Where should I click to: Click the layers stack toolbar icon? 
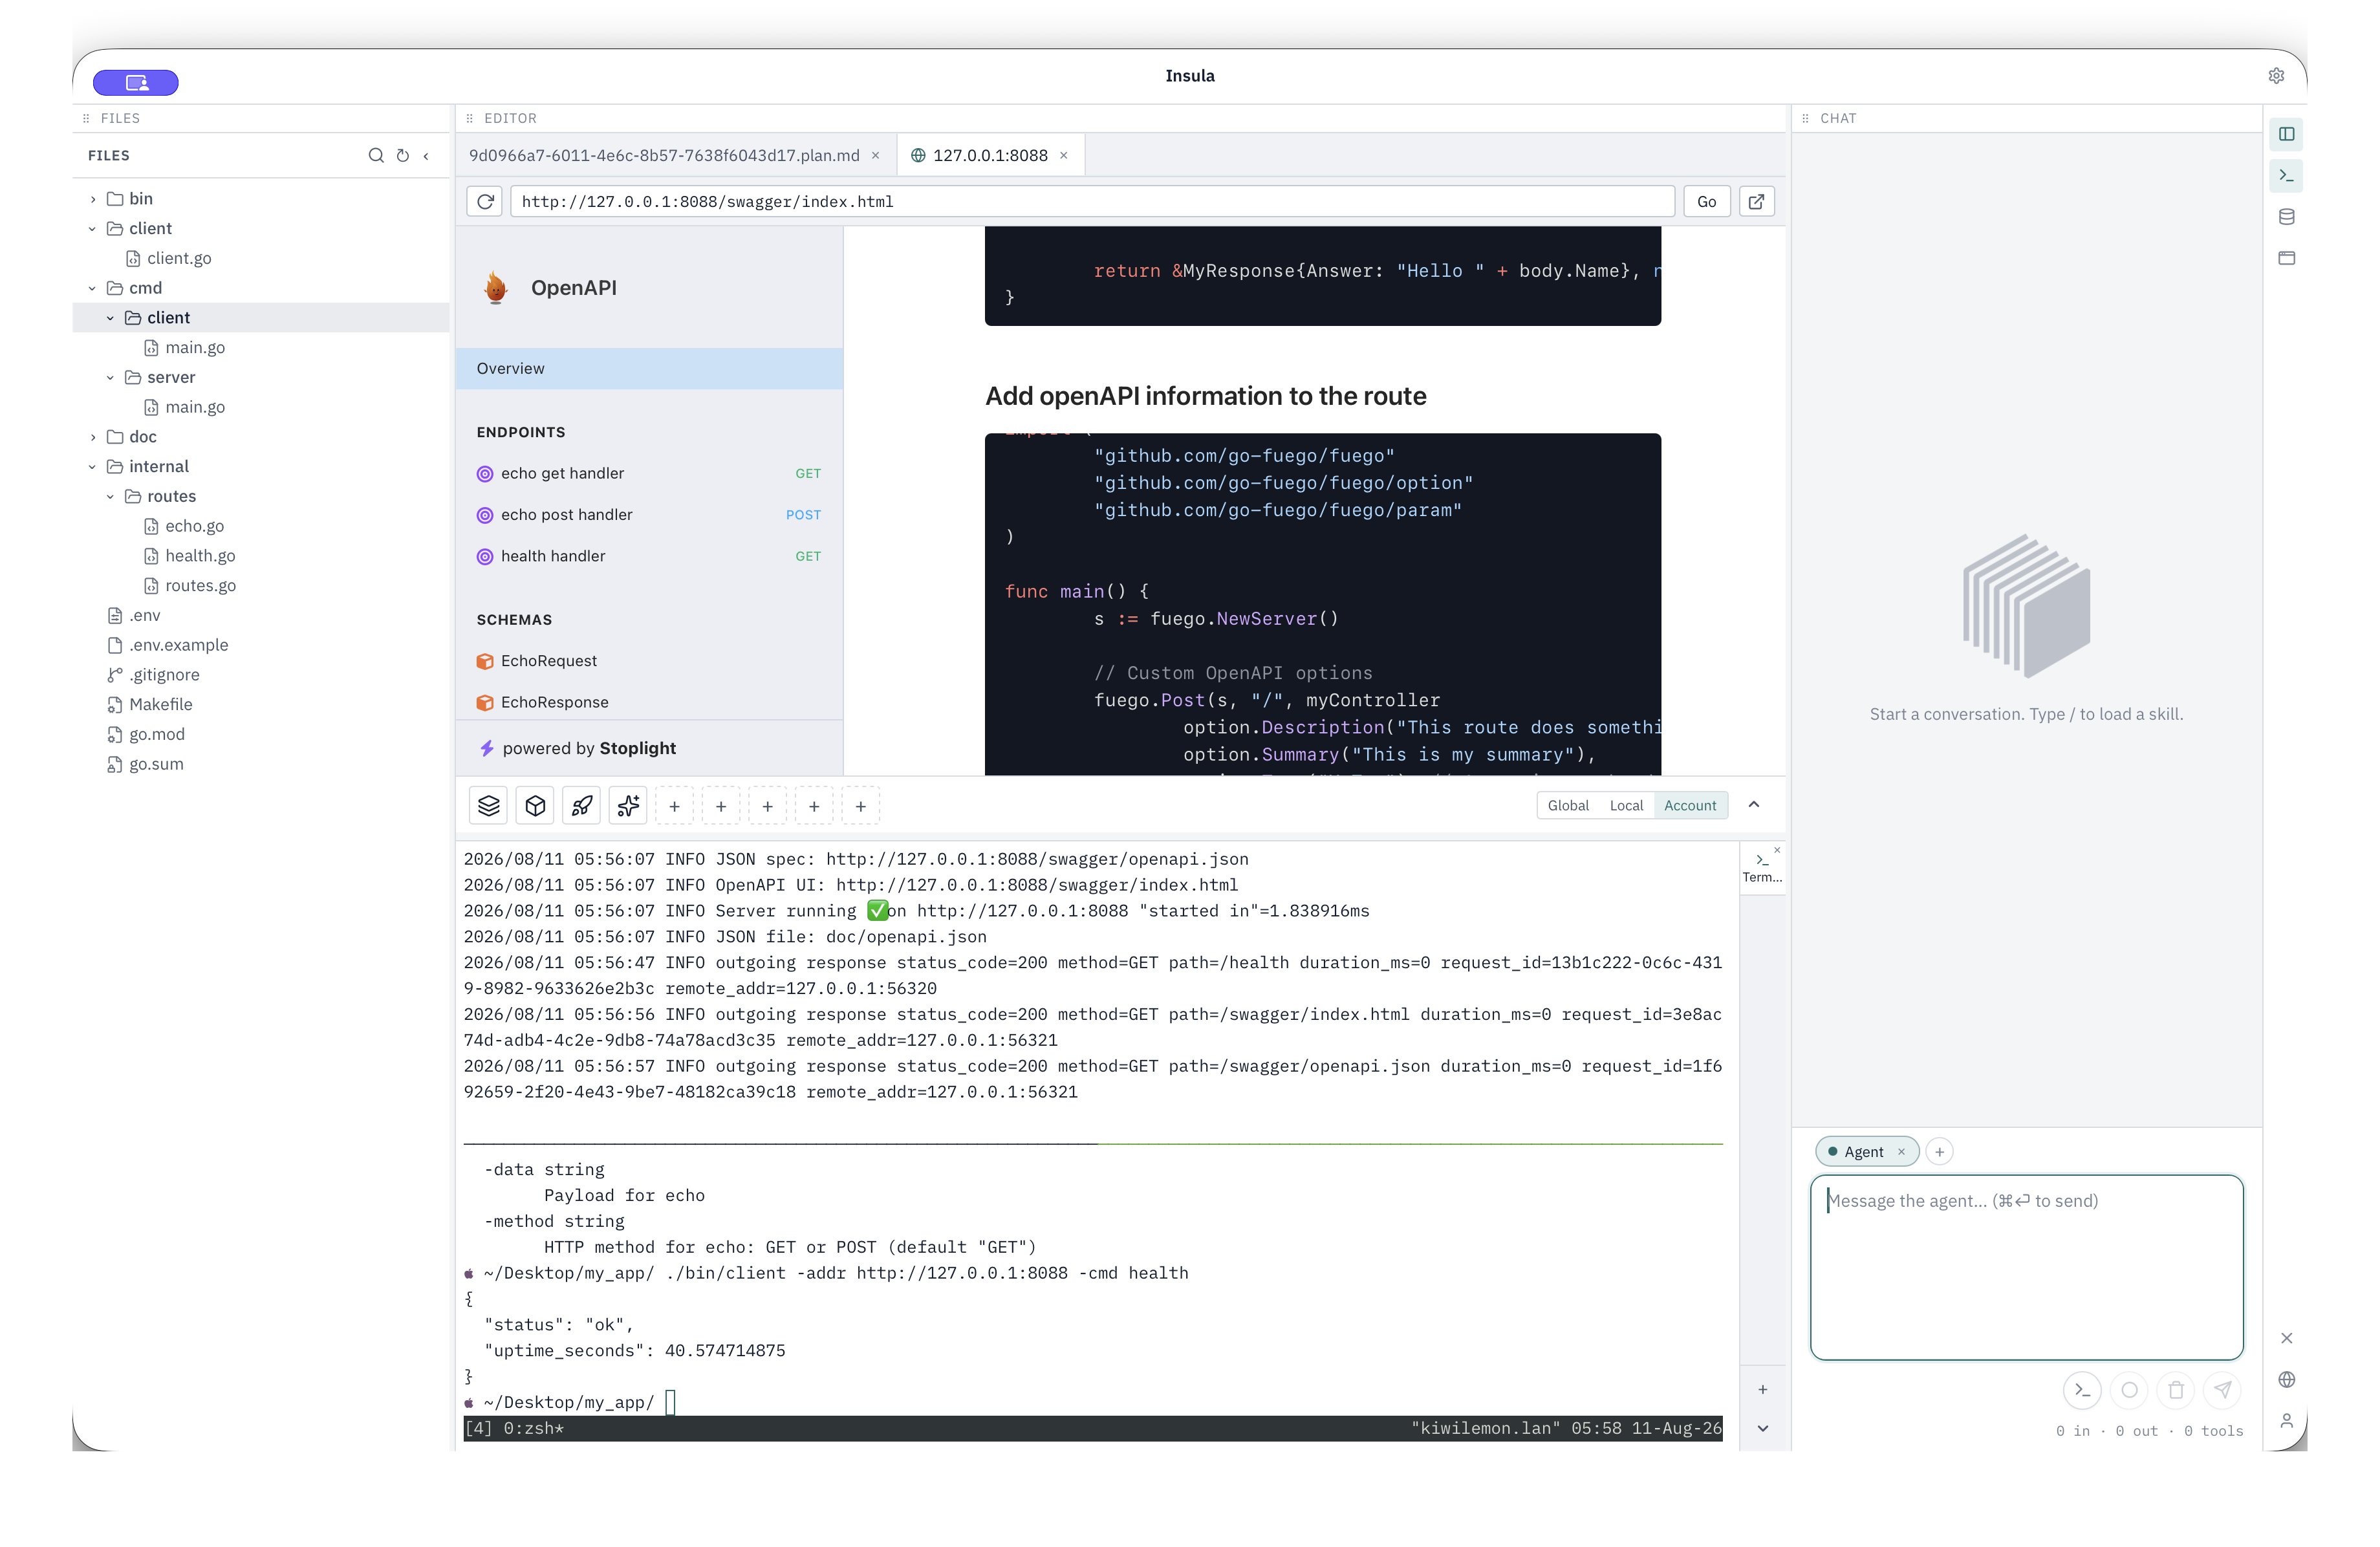point(488,806)
